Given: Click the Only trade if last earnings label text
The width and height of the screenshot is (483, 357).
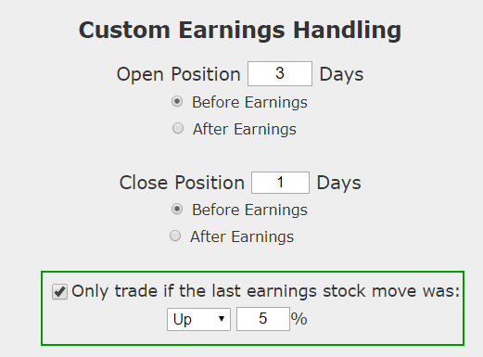Looking at the screenshot, I should [266, 291].
